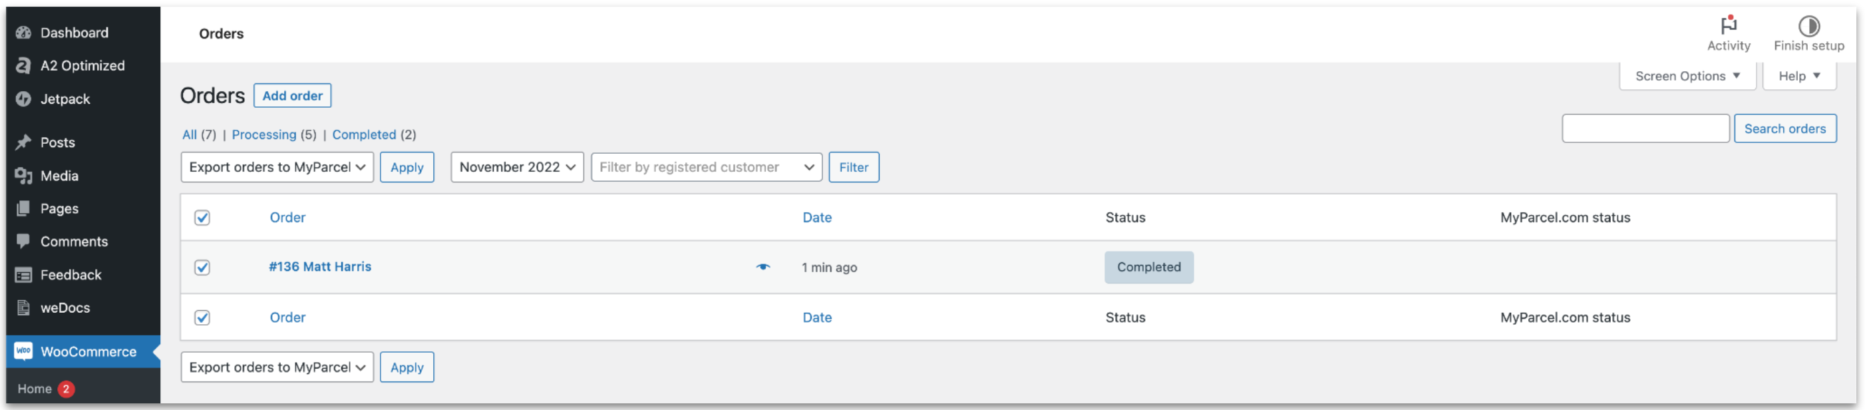Click the Media library icon
Viewport: 1865px width, 410px height.
click(23, 176)
